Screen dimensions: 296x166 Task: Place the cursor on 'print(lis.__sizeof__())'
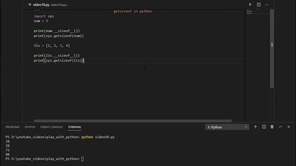[x=57, y=55]
